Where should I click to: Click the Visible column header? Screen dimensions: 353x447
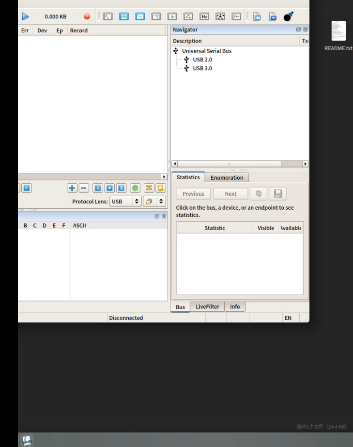click(266, 228)
